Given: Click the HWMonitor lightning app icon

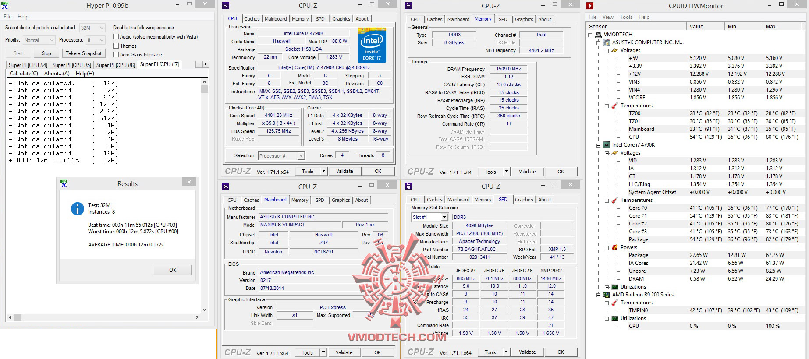Looking at the screenshot, I should click(x=590, y=6).
